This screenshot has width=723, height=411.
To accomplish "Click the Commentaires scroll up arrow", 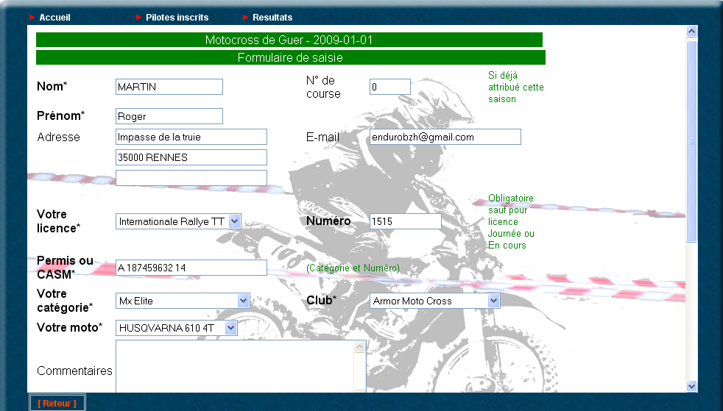I will tap(360, 347).
